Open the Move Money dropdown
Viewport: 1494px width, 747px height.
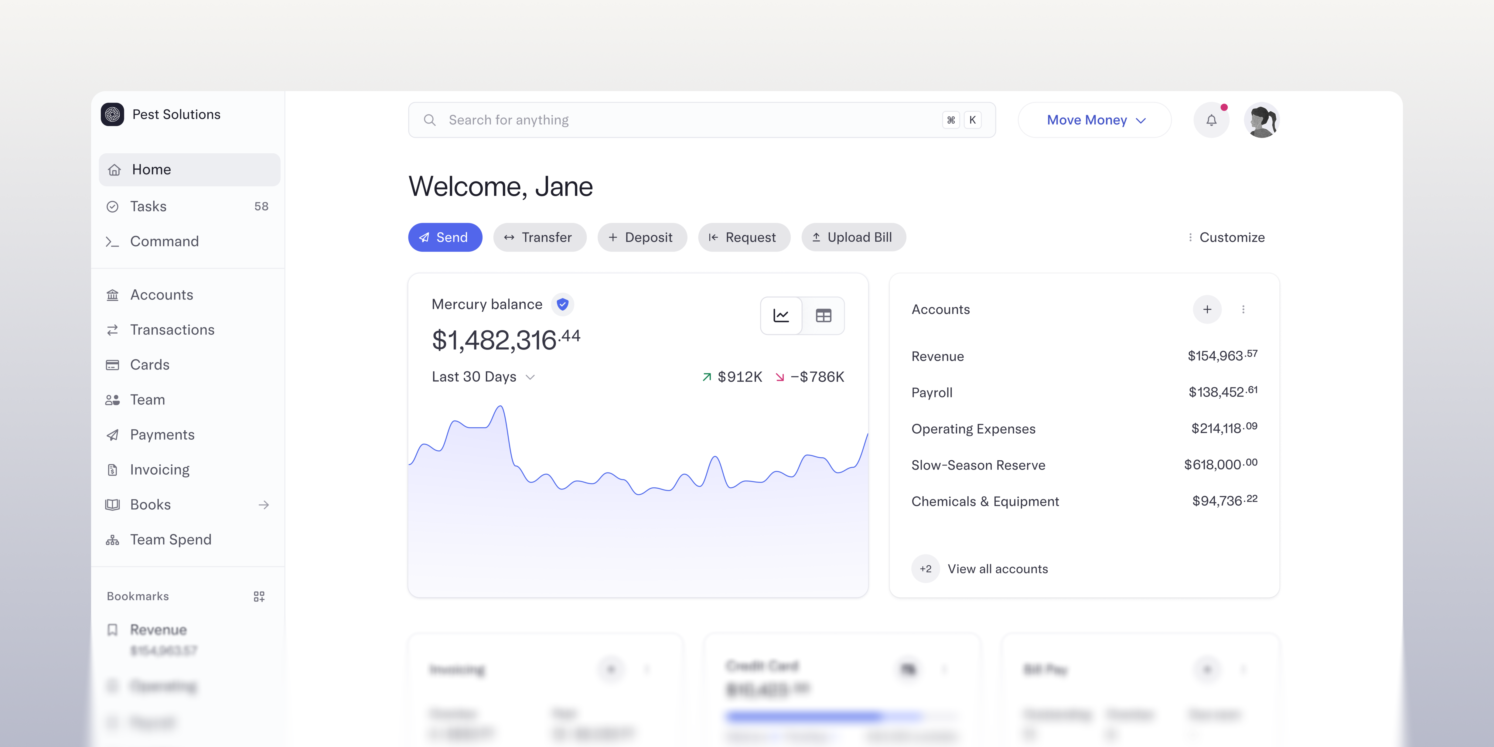(x=1094, y=120)
